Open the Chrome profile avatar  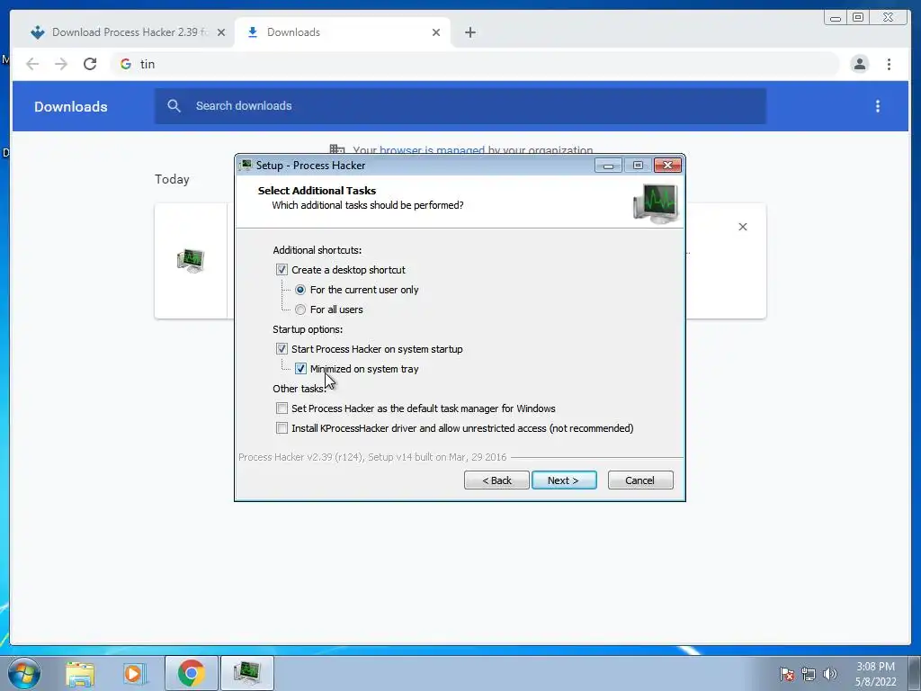(859, 64)
